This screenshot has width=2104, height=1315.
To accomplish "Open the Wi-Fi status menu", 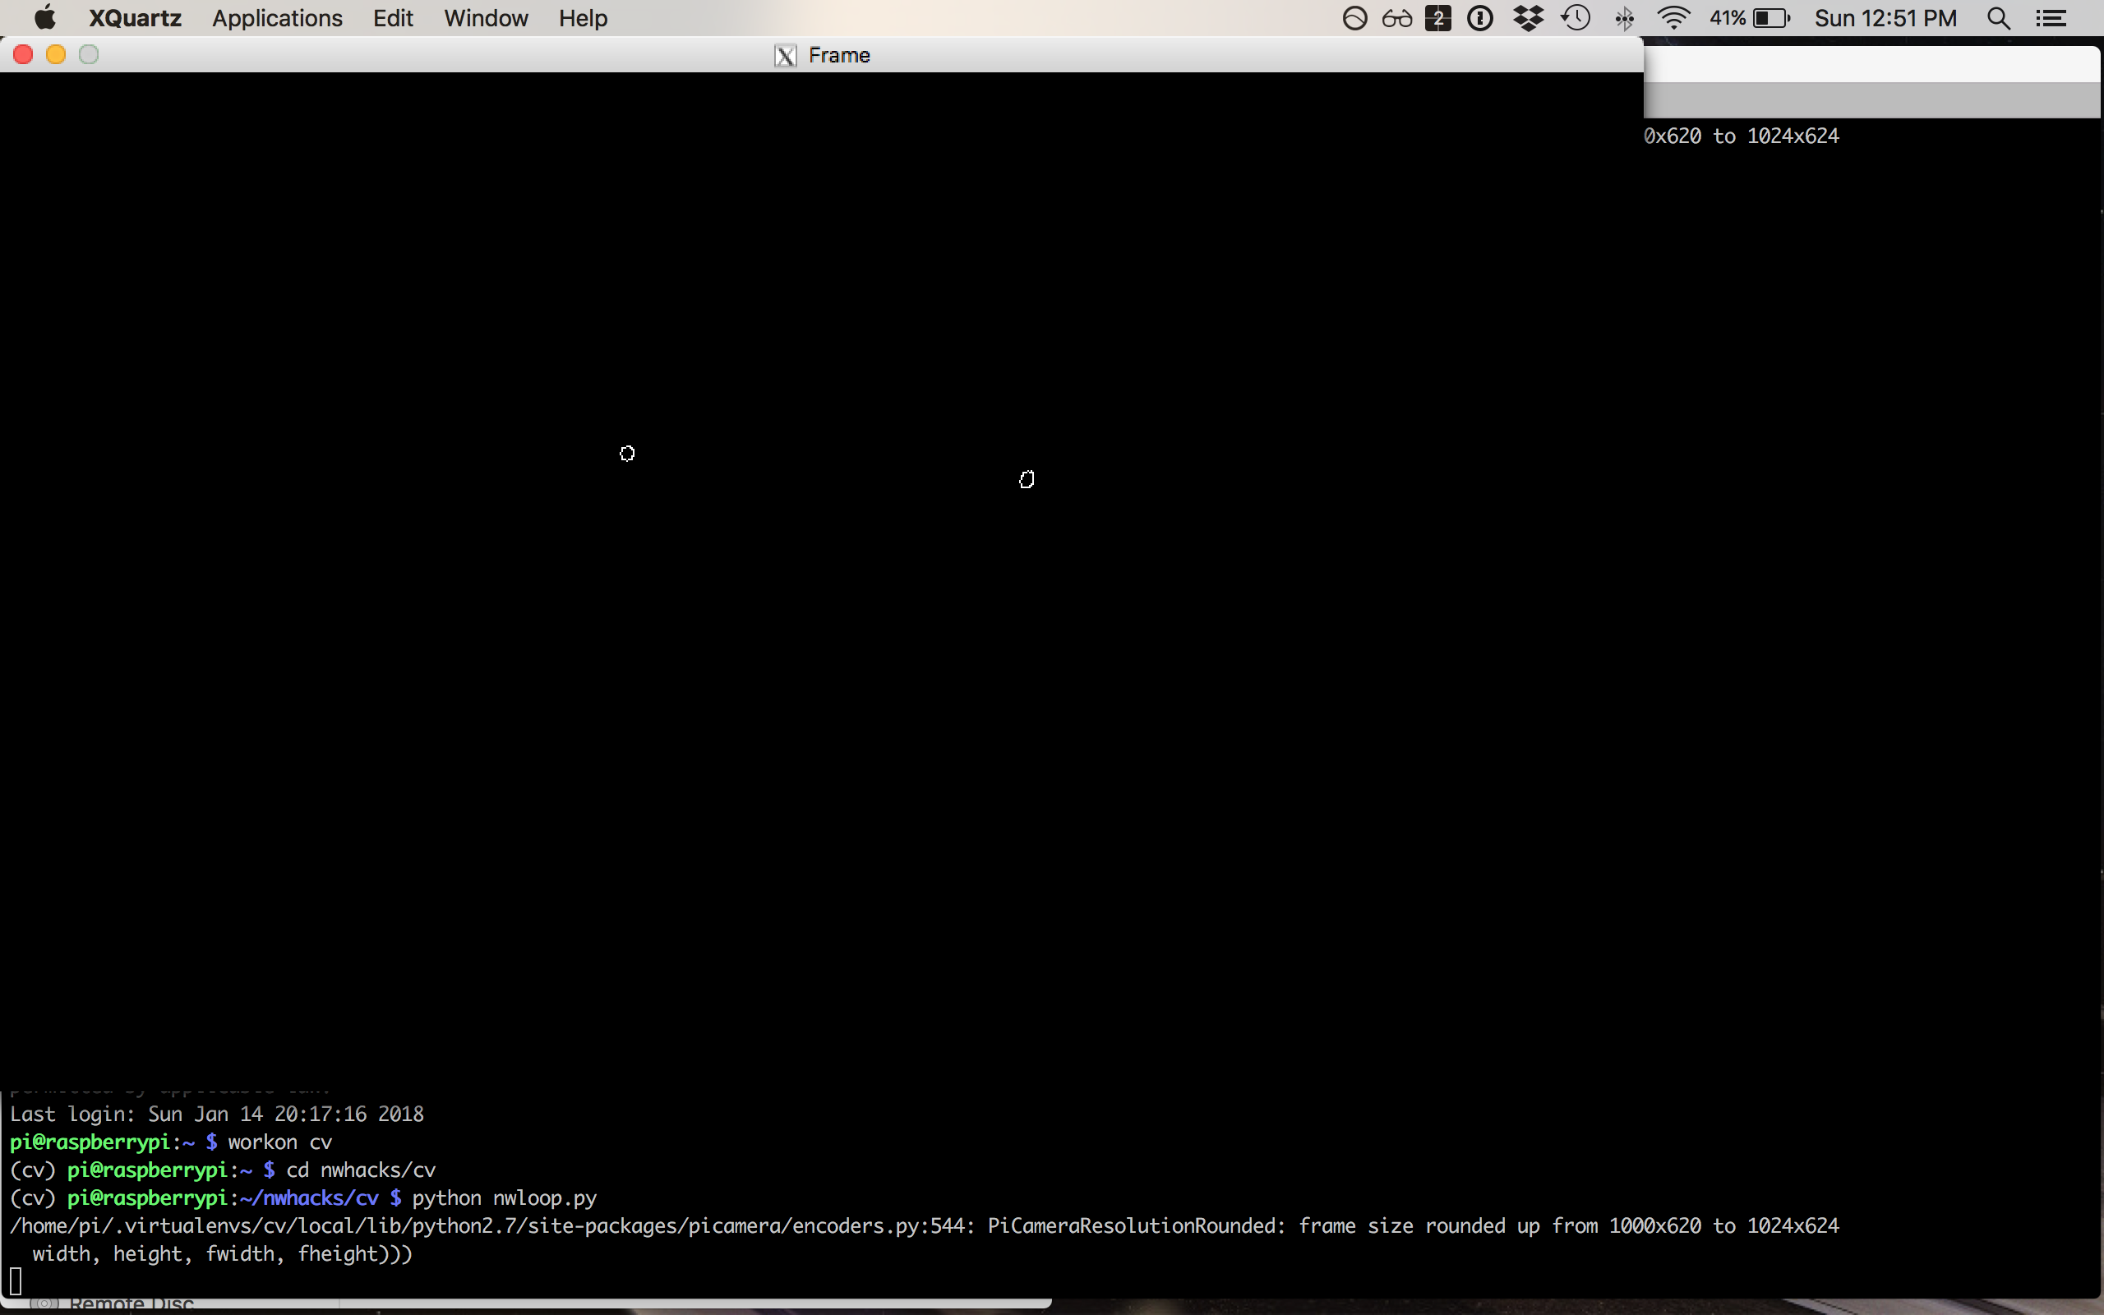I will (1673, 18).
